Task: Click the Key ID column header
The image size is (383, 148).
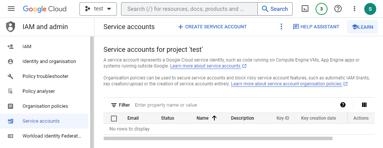Action: coord(283,118)
